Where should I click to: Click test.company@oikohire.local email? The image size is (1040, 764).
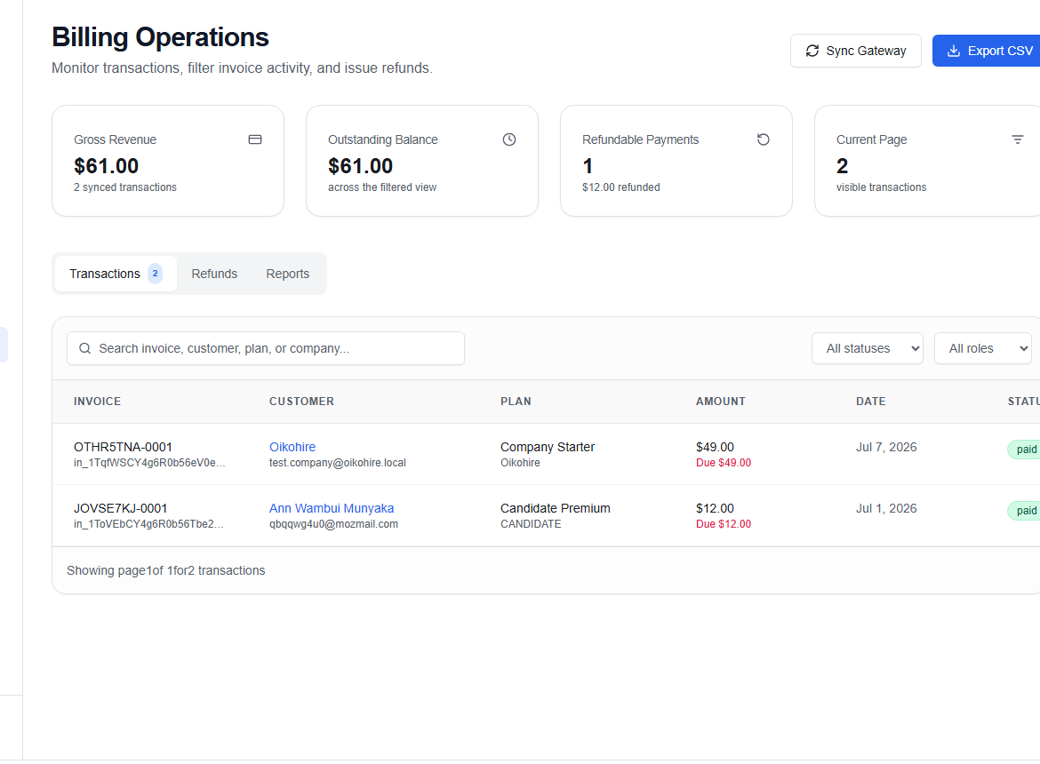(338, 463)
